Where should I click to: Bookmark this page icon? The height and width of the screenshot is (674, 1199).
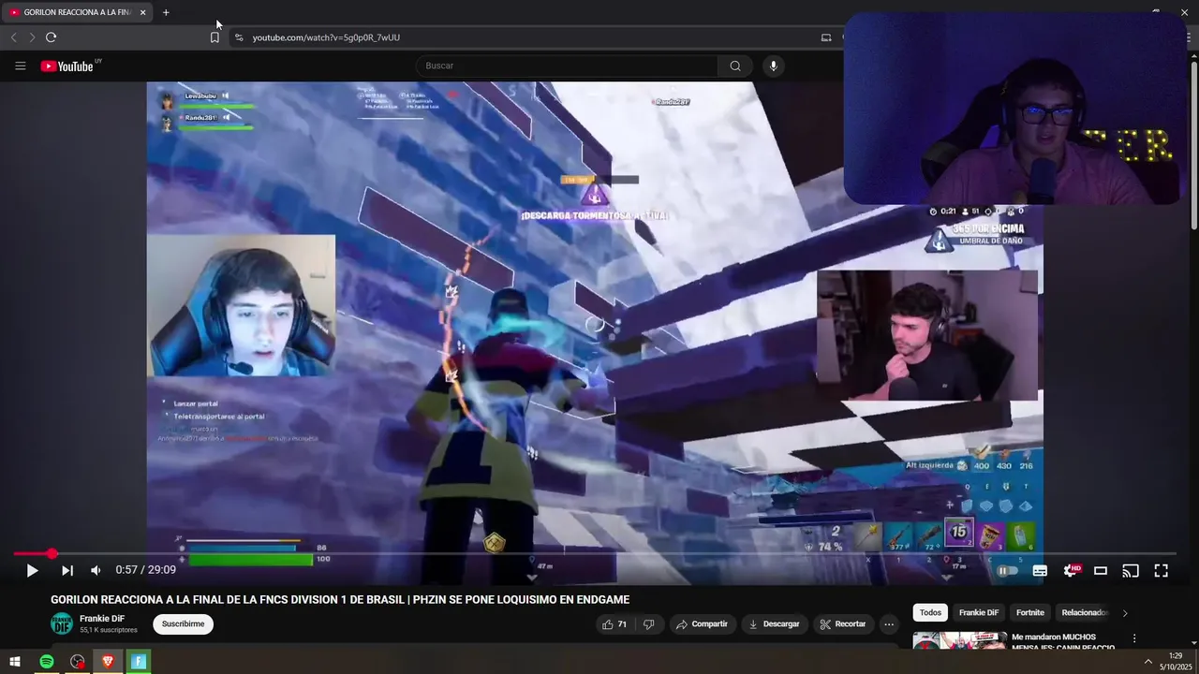[215, 37]
